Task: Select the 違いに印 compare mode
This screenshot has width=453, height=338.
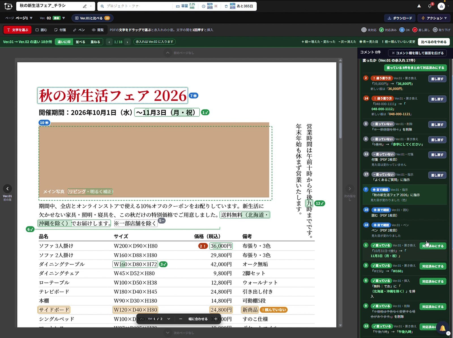Action: coord(64,42)
